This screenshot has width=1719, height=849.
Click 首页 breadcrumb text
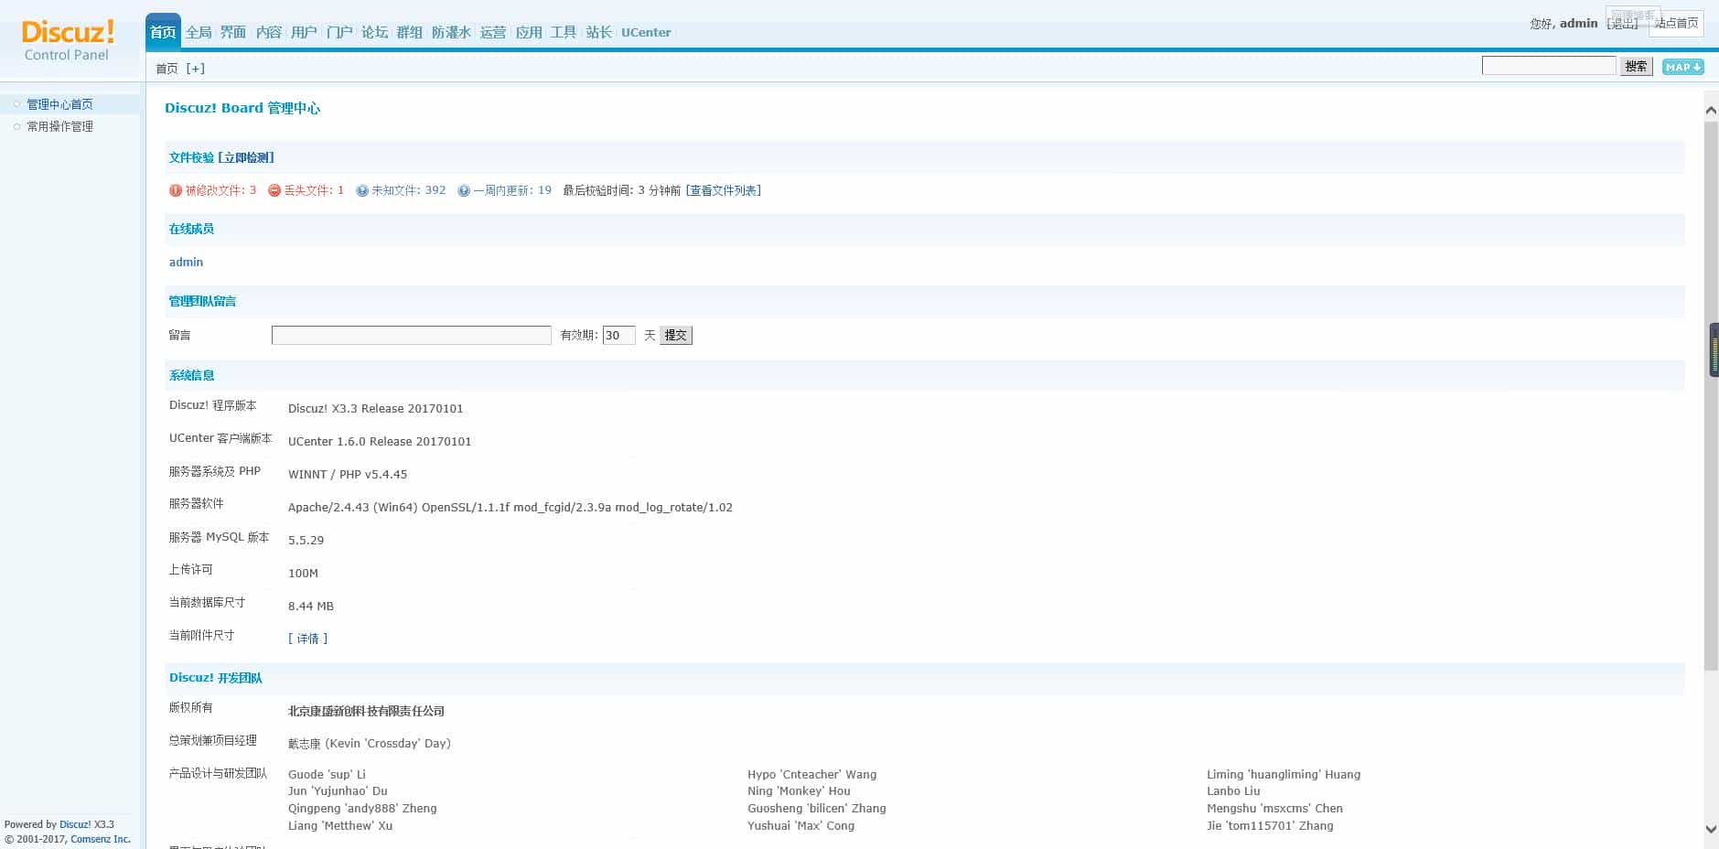[167, 69]
